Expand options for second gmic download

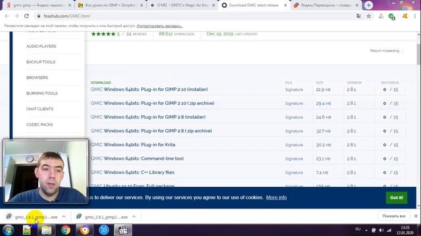134,217
